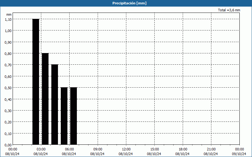Viewport: 252px width, 157px height.
Task: Select the 0,80 mm bar at 03:00
Action: pos(45,99)
